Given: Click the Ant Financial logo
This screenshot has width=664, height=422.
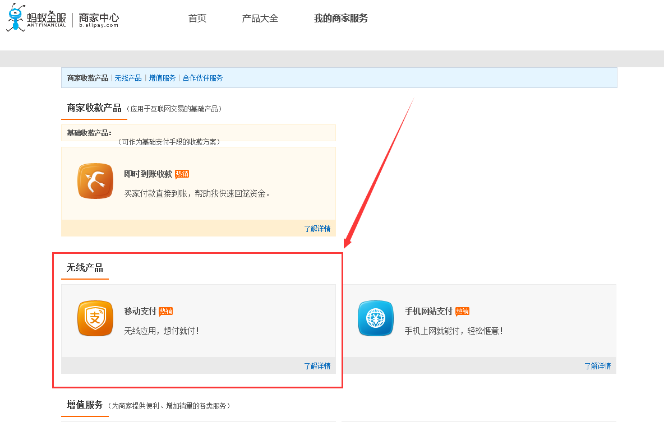Looking at the screenshot, I should [x=37, y=18].
